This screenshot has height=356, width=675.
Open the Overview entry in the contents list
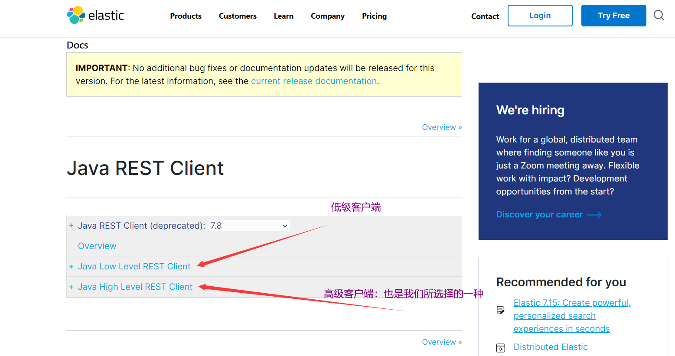[97, 246]
